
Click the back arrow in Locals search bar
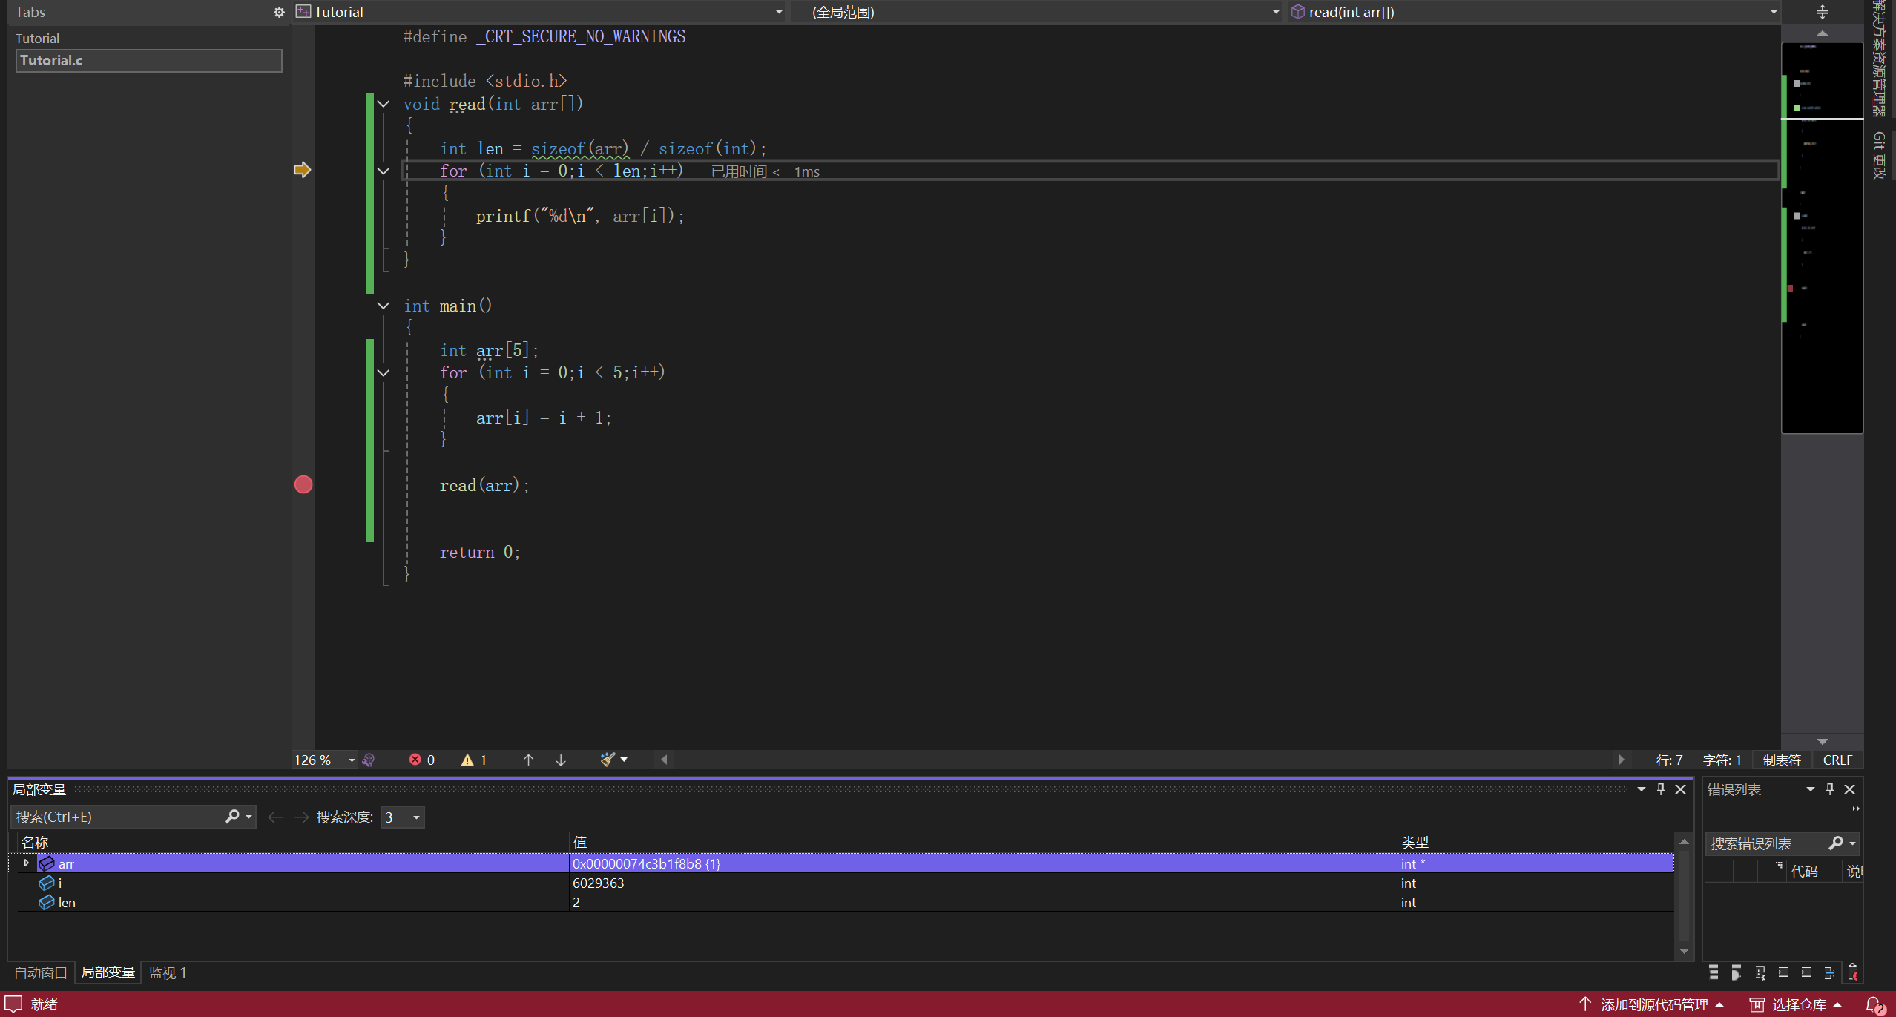[275, 817]
